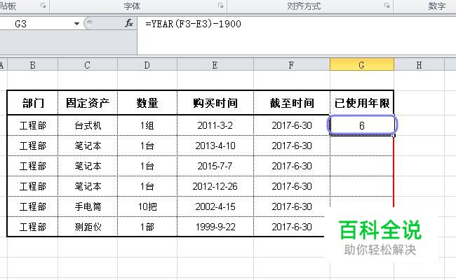
Task: Select column C header
Action: 88,65
